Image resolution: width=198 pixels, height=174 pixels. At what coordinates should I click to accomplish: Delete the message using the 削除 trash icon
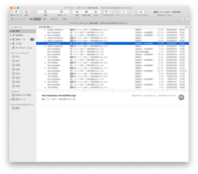click(45, 12)
